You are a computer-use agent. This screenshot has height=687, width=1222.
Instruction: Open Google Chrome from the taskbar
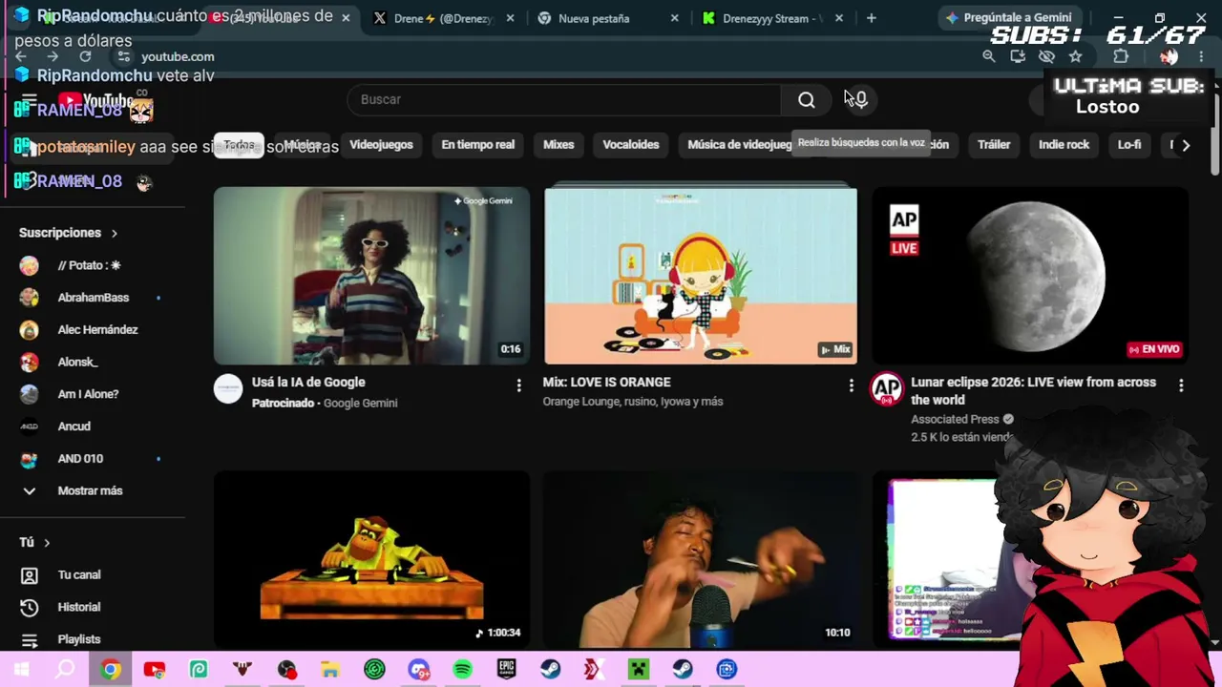coord(111,670)
